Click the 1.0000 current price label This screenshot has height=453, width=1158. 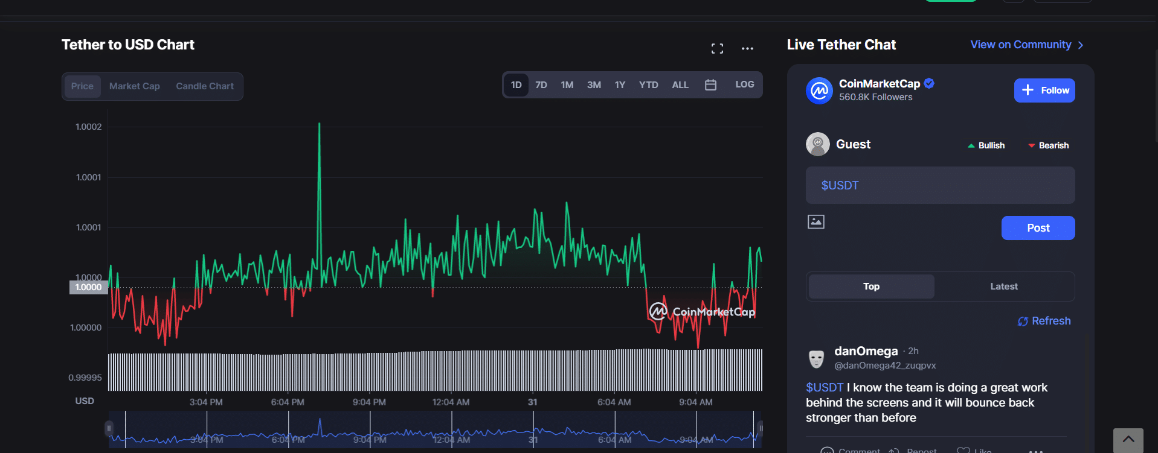(x=89, y=287)
